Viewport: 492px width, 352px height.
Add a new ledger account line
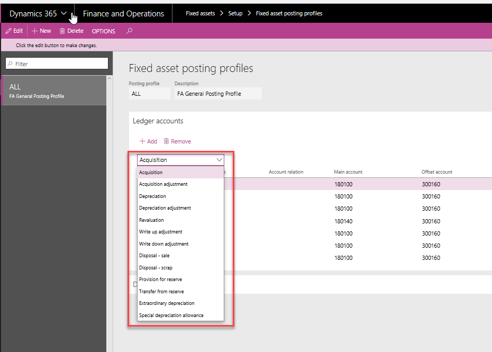(148, 141)
